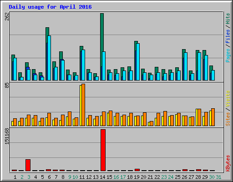233x182 pixels.
Task: Click the 'Daily usage for April 2016' title
Action: click(50, 7)
